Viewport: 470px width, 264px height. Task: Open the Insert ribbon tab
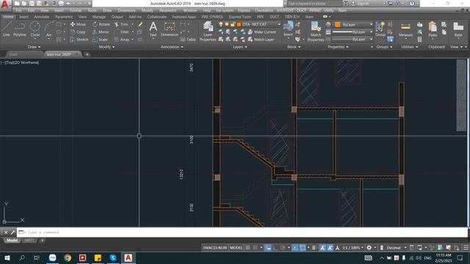(x=23, y=17)
